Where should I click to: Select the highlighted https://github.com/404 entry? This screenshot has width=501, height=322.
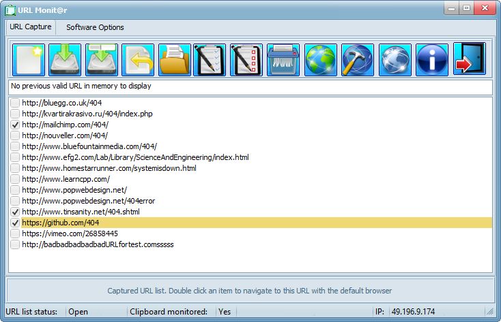click(x=257, y=223)
